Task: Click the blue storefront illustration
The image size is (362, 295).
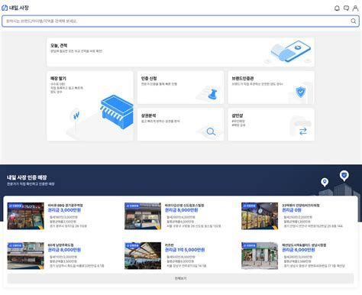Action: [x=117, y=112]
